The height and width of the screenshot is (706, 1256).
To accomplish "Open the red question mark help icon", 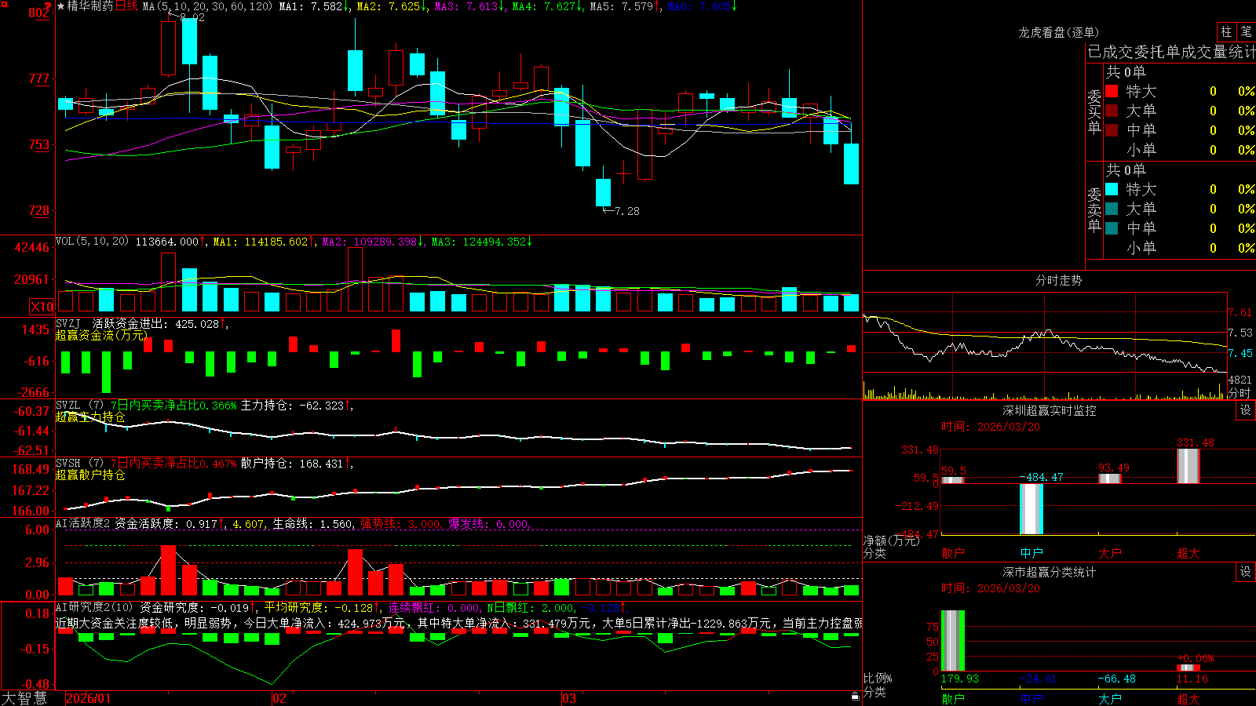I will pos(48,6).
